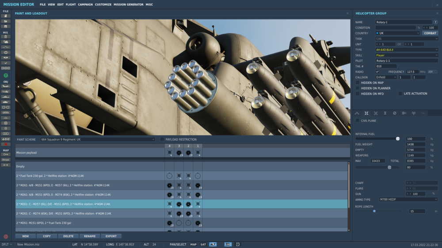
Task: Open the route waypoints tab icon
Action: pyautogui.click(x=357, y=113)
